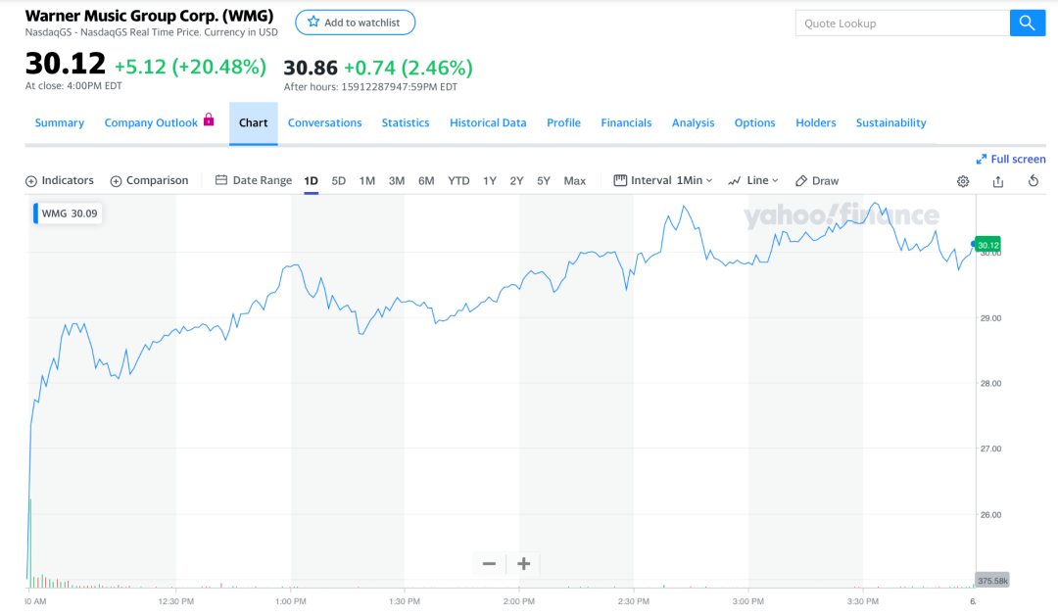Click the green 30.12 price marker
The image size is (1058, 616).
coord(987,245)
